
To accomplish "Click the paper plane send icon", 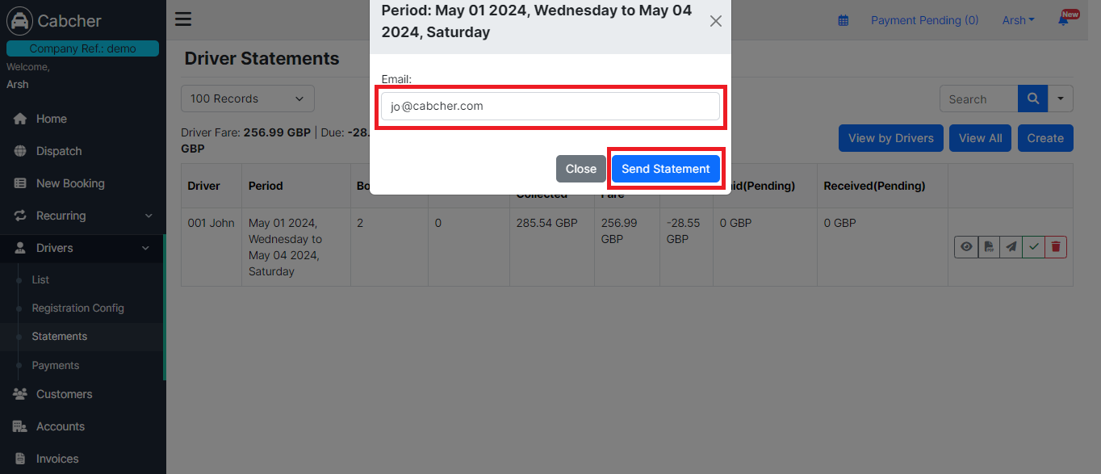I will [x=1011, y=247].
